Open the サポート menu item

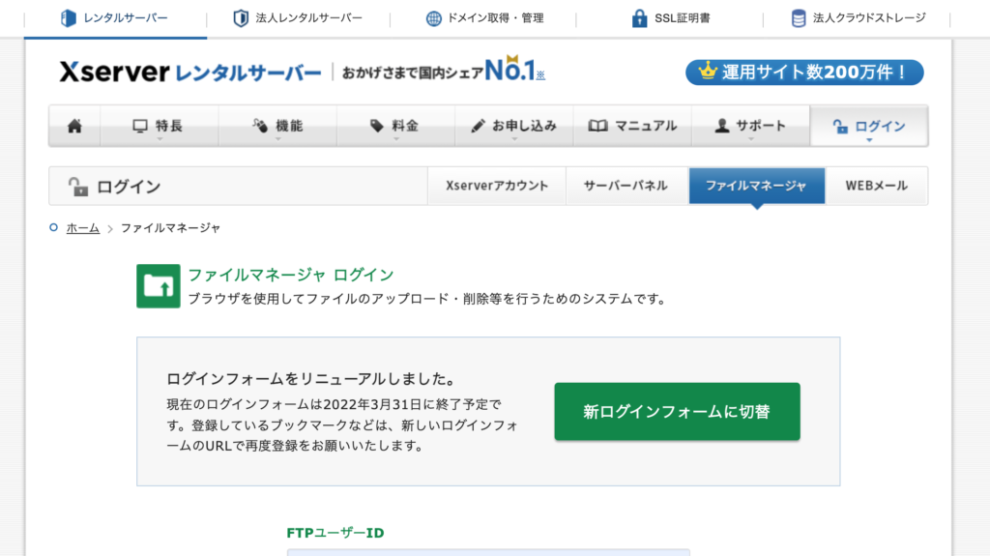(x=750, y=126)
